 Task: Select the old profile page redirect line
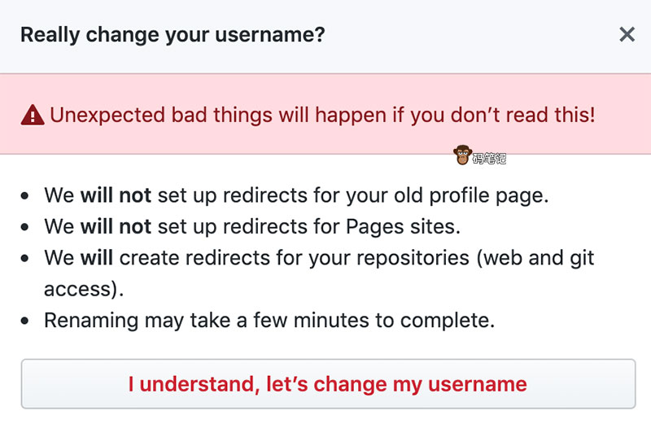(x=297, y=196)
